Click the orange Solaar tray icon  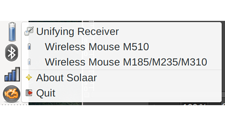click(x=12, y=94)
